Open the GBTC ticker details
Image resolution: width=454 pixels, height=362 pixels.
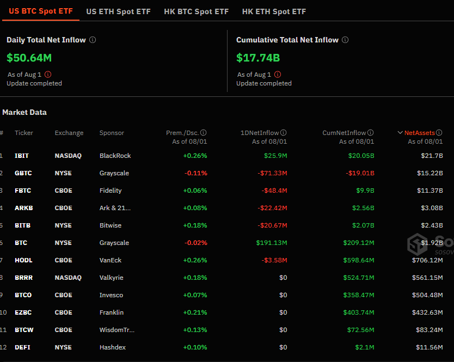[23, 173]
